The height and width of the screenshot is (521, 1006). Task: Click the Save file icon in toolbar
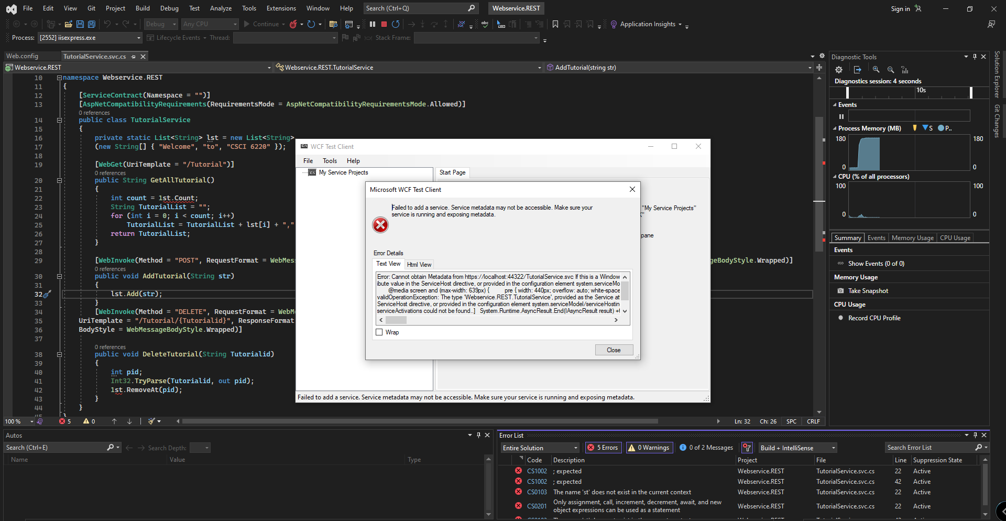click(x=80, y=24)
